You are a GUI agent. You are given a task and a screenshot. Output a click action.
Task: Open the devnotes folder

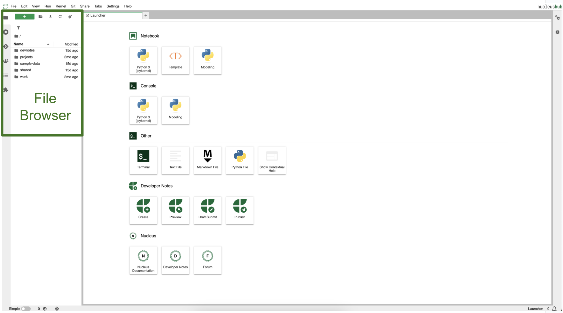46,50
